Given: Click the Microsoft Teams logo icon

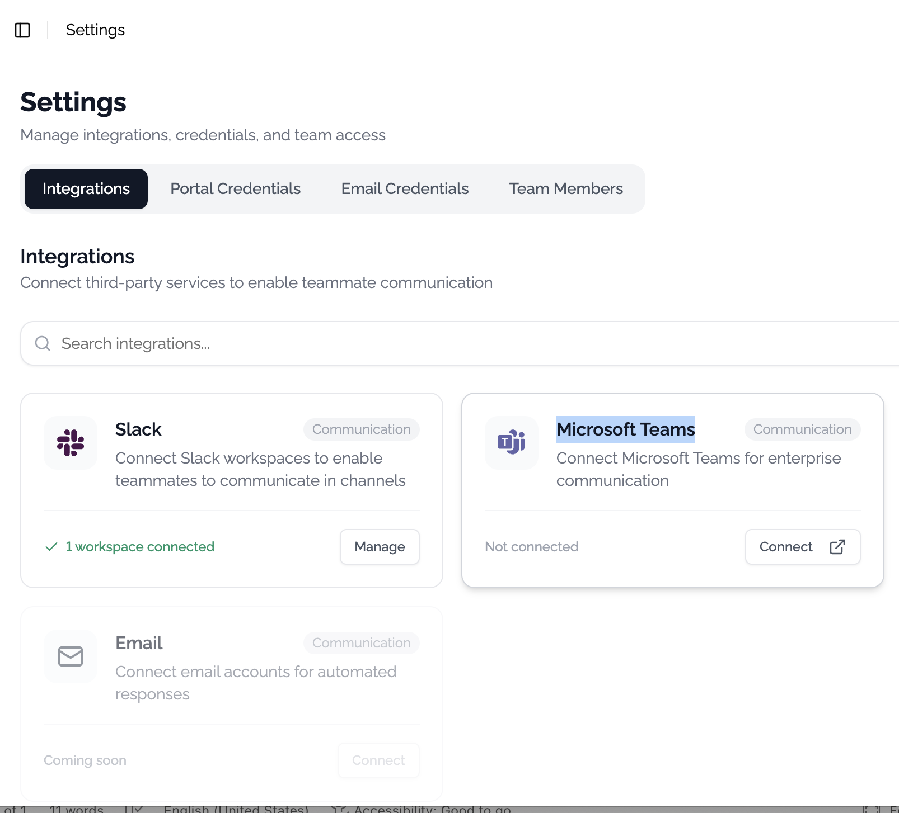Looking at the screenshot, I should [x=511, y=442].
